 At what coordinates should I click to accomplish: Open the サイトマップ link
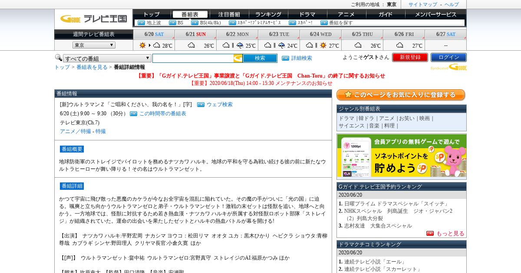(423, 4)
